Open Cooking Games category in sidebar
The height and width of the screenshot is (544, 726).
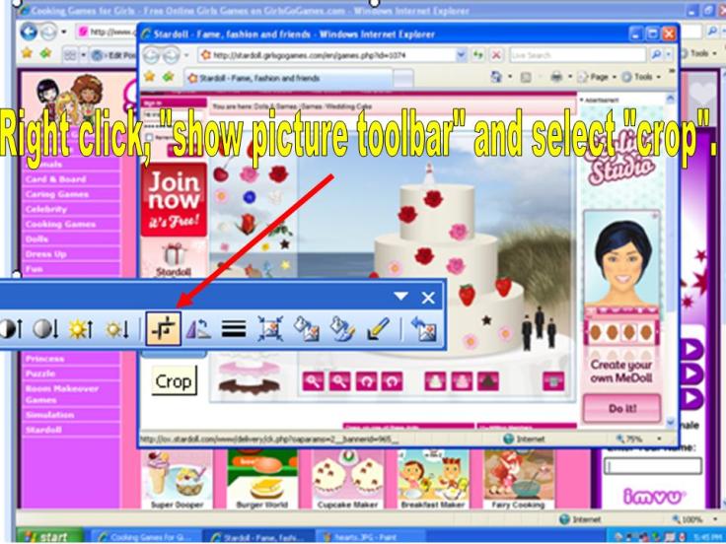(70, 224)
